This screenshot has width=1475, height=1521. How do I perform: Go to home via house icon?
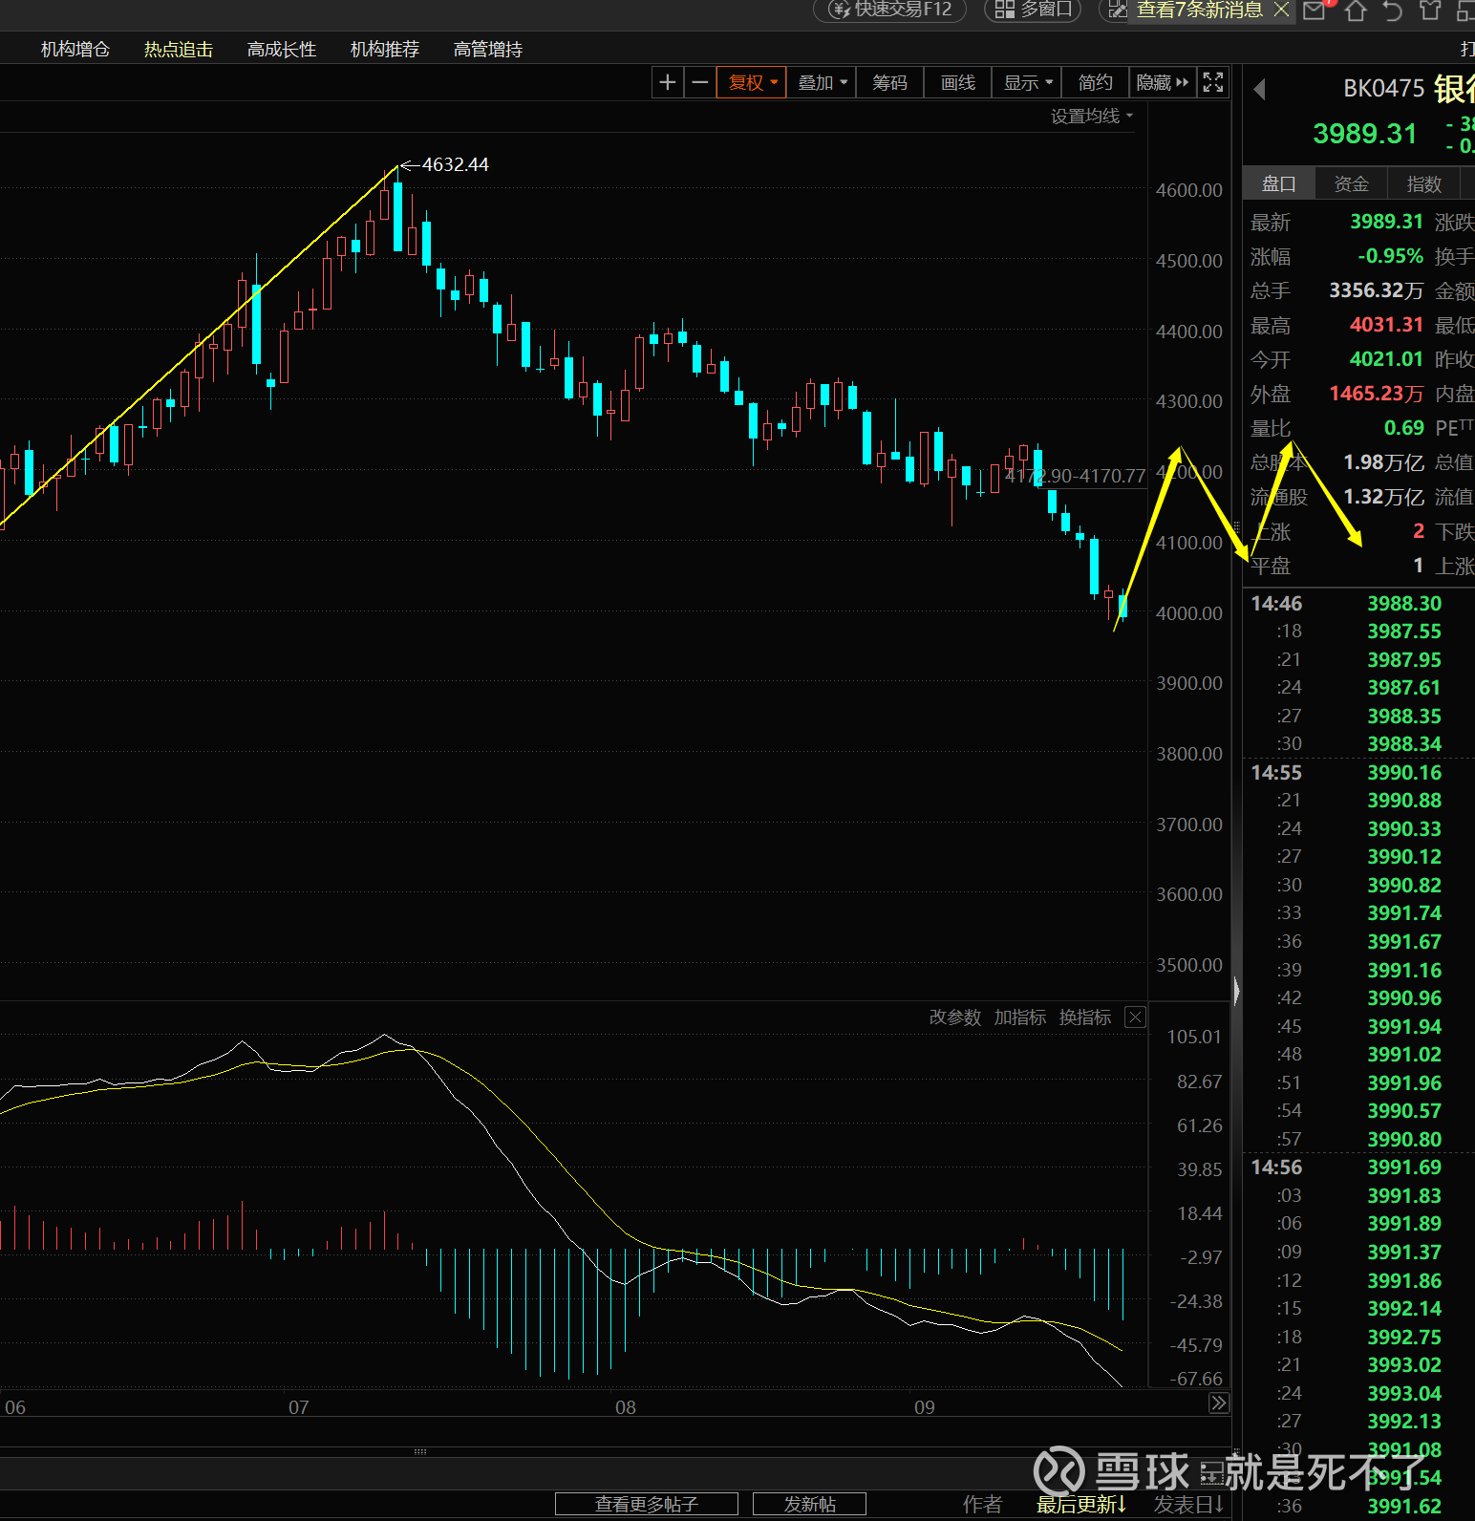pyautogui.click(x=1356, y=11)
